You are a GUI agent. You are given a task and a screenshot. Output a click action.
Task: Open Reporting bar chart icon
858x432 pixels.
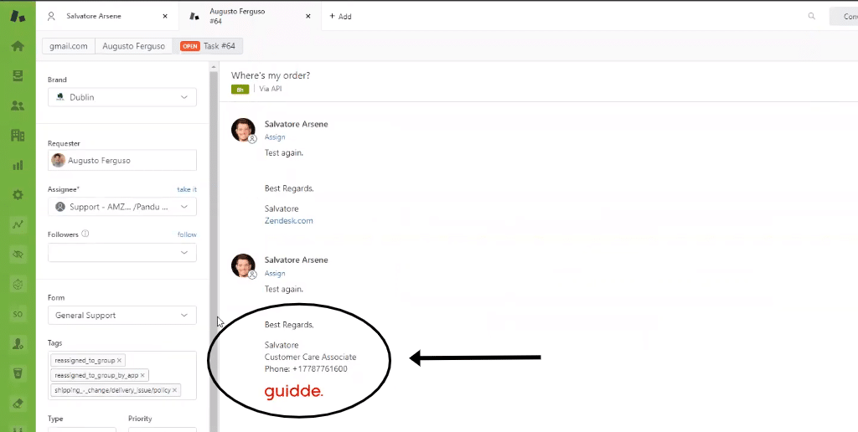(x=18, y=165)
